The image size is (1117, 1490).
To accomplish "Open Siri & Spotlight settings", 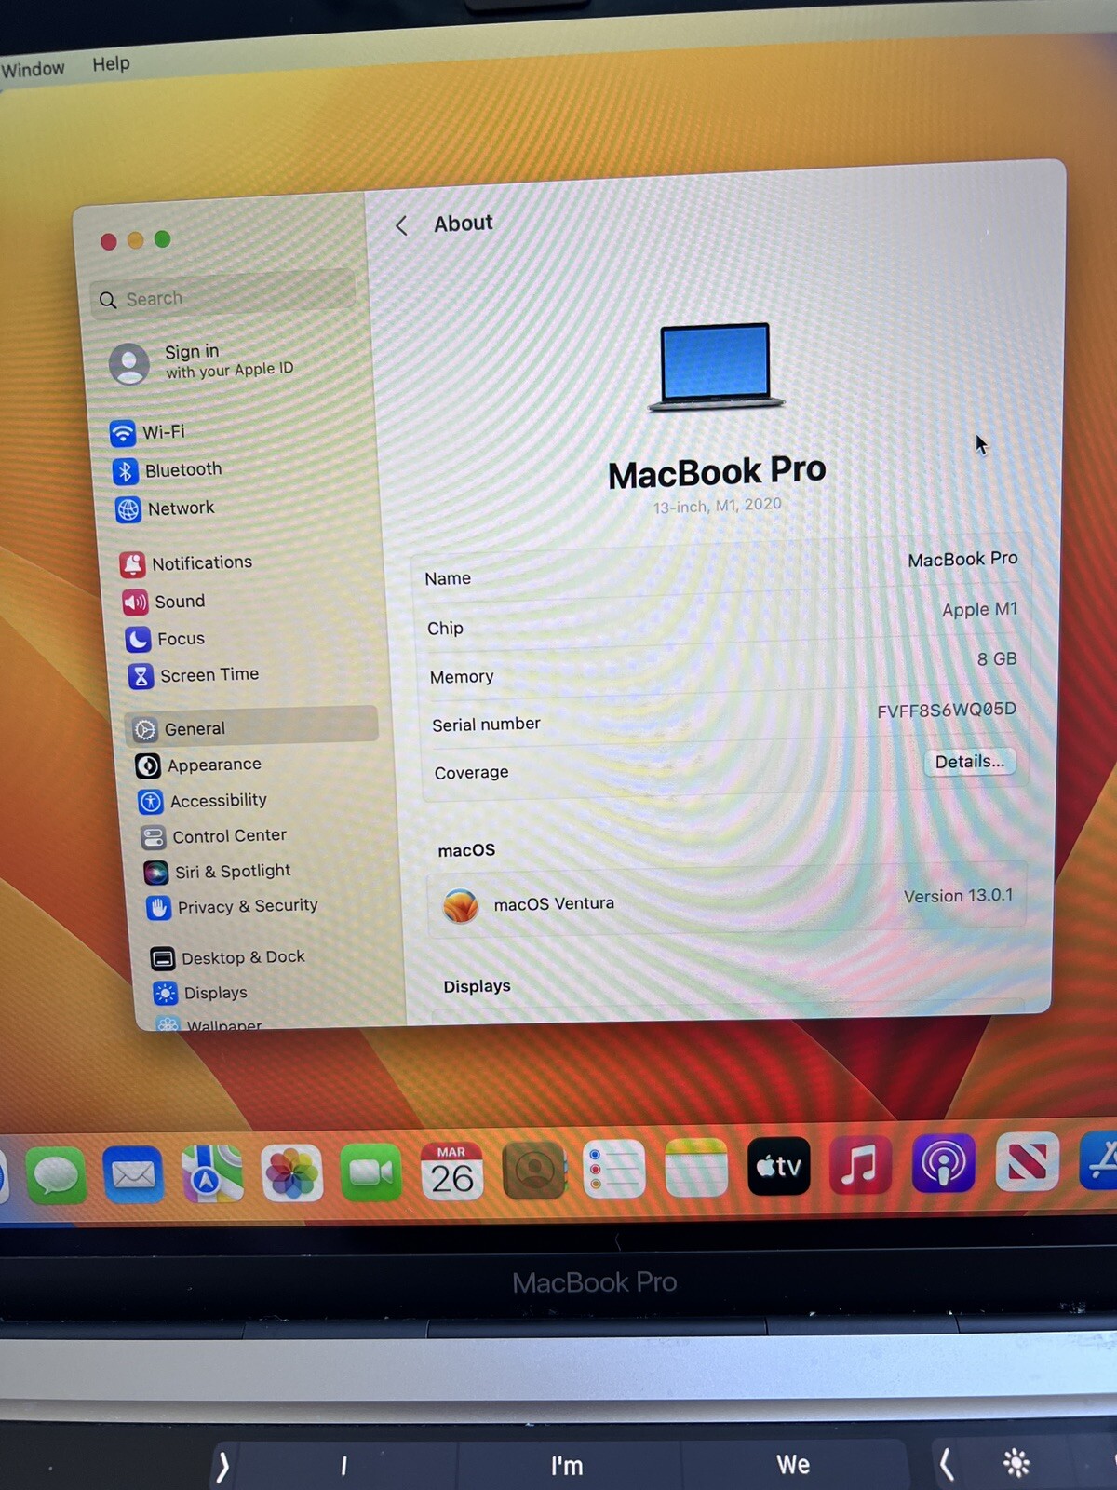I will click(x=218, y=872).
